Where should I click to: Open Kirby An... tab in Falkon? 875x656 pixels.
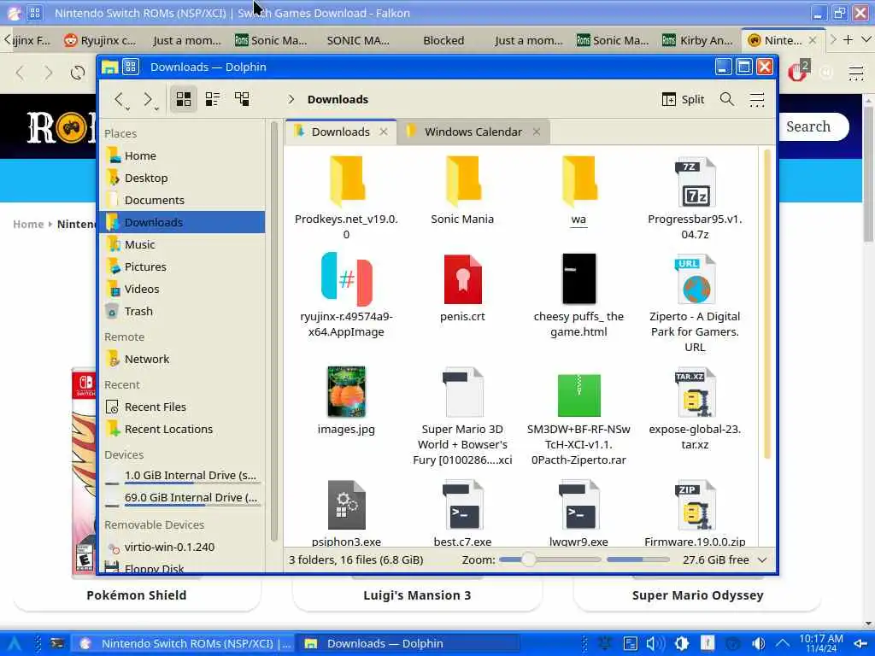click(697, 40)
